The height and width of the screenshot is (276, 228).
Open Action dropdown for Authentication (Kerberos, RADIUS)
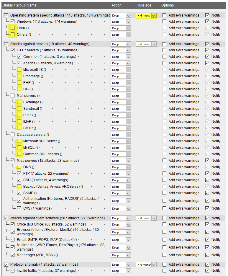click(x=121, y=201)
